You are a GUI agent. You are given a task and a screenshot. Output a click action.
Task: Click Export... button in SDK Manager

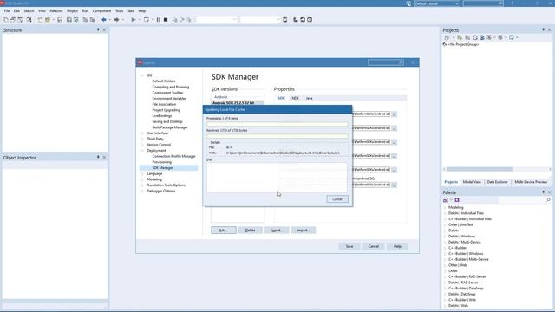tap(277, 231)
